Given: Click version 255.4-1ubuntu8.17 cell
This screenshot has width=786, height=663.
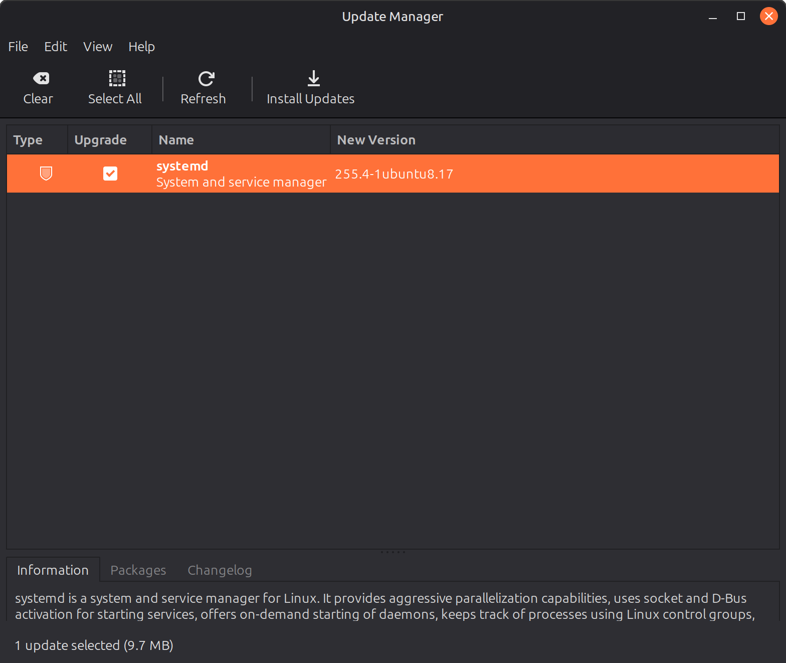Looking at the screenshot, I should point(394,174).
